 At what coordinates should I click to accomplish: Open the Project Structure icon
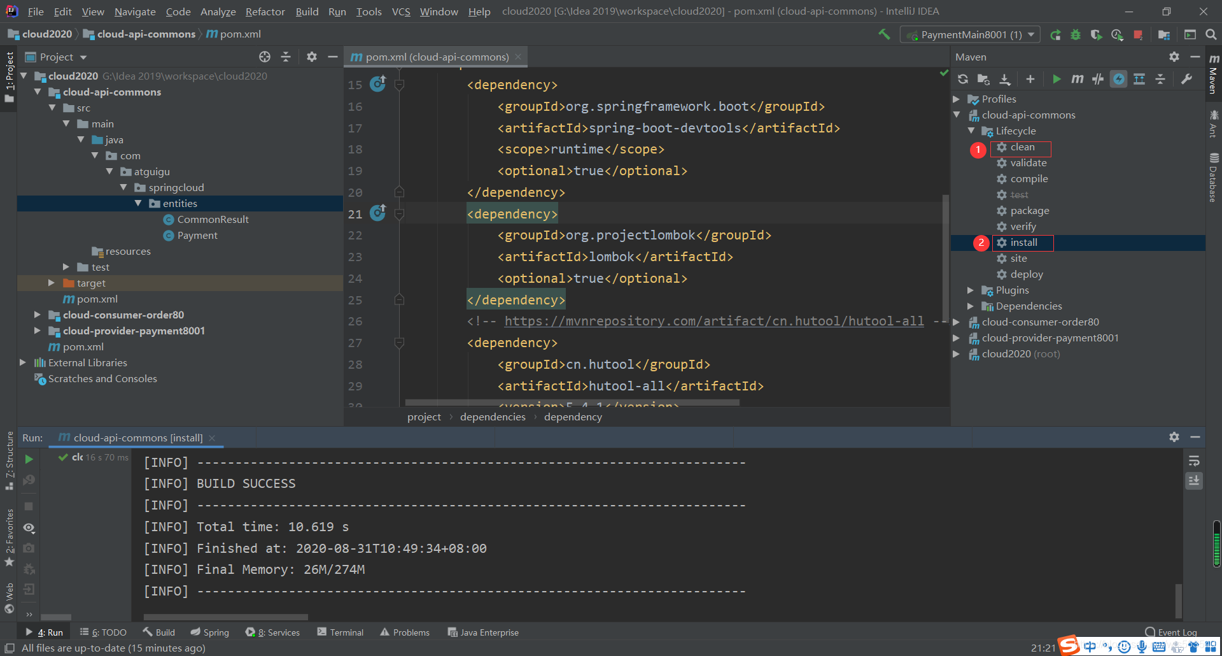pos(1164,35)
